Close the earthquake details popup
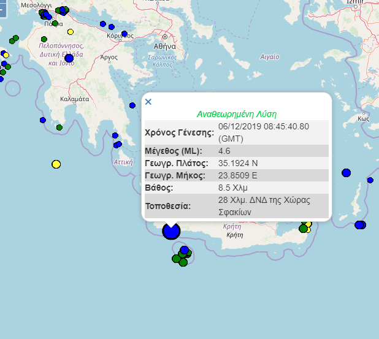This screenshot has height=339, width=379. pos(148,102)
